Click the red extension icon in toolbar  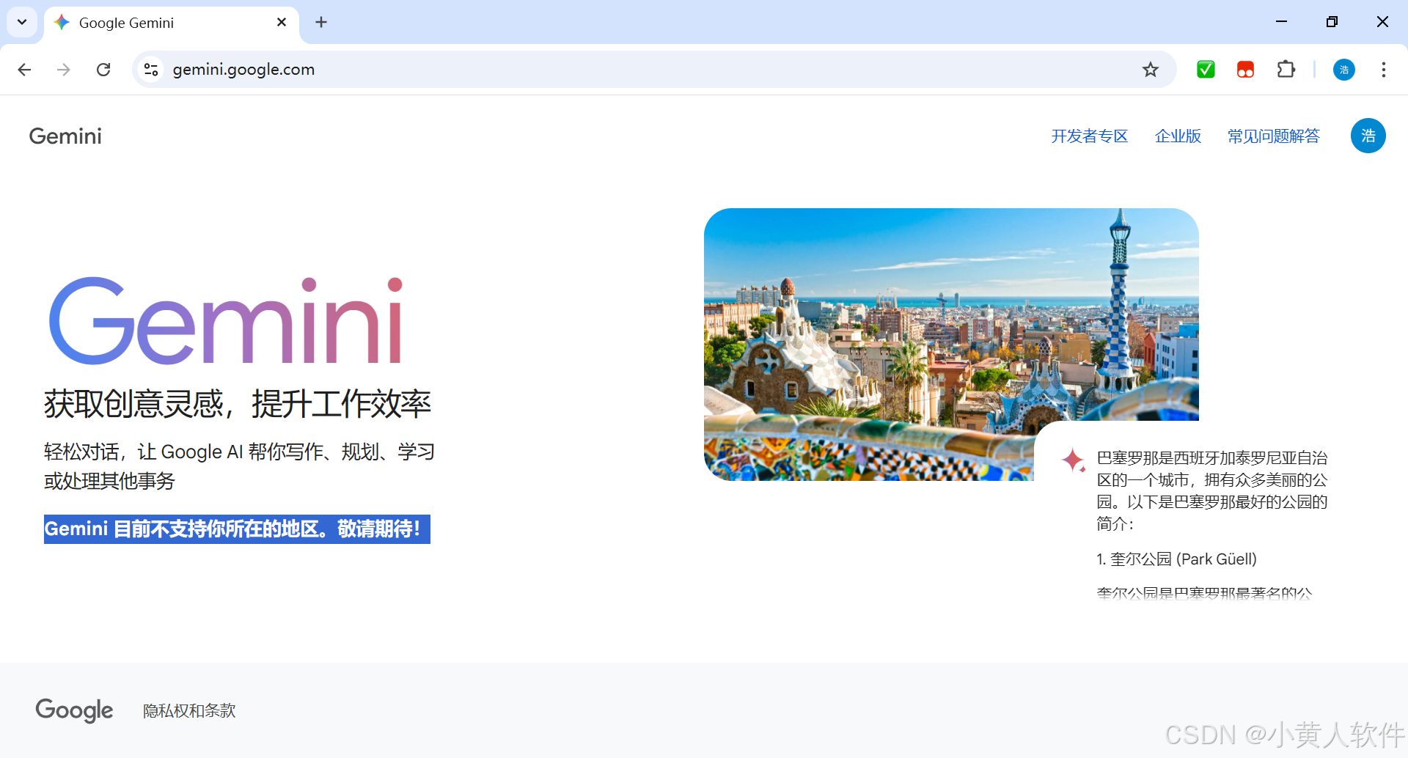pos(1245,70)
